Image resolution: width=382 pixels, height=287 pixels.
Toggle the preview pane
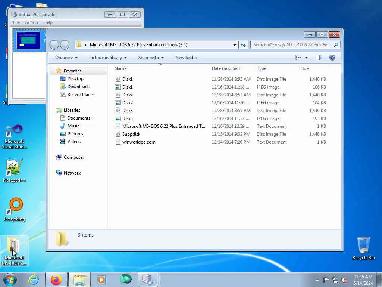pyautogui.click(x=319, y=58)
